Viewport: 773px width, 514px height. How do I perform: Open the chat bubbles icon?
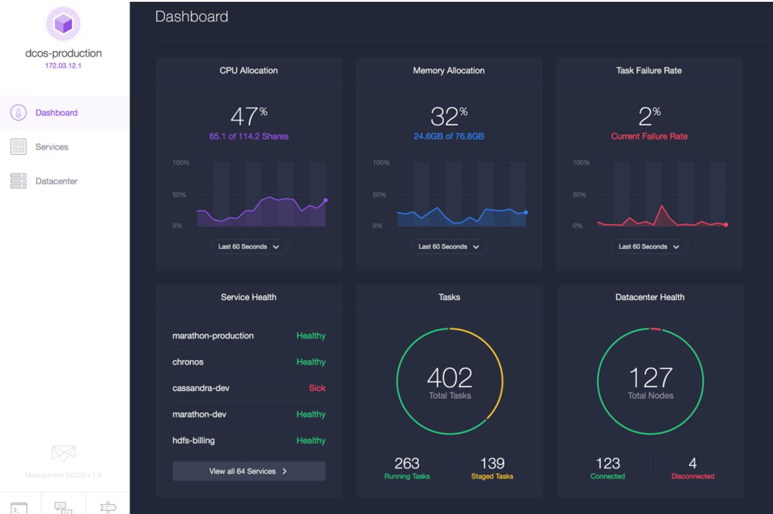(63, 507)
